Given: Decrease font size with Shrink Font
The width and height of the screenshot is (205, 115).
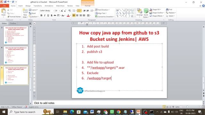Looking at the screenshot, I should coord(65,11).
